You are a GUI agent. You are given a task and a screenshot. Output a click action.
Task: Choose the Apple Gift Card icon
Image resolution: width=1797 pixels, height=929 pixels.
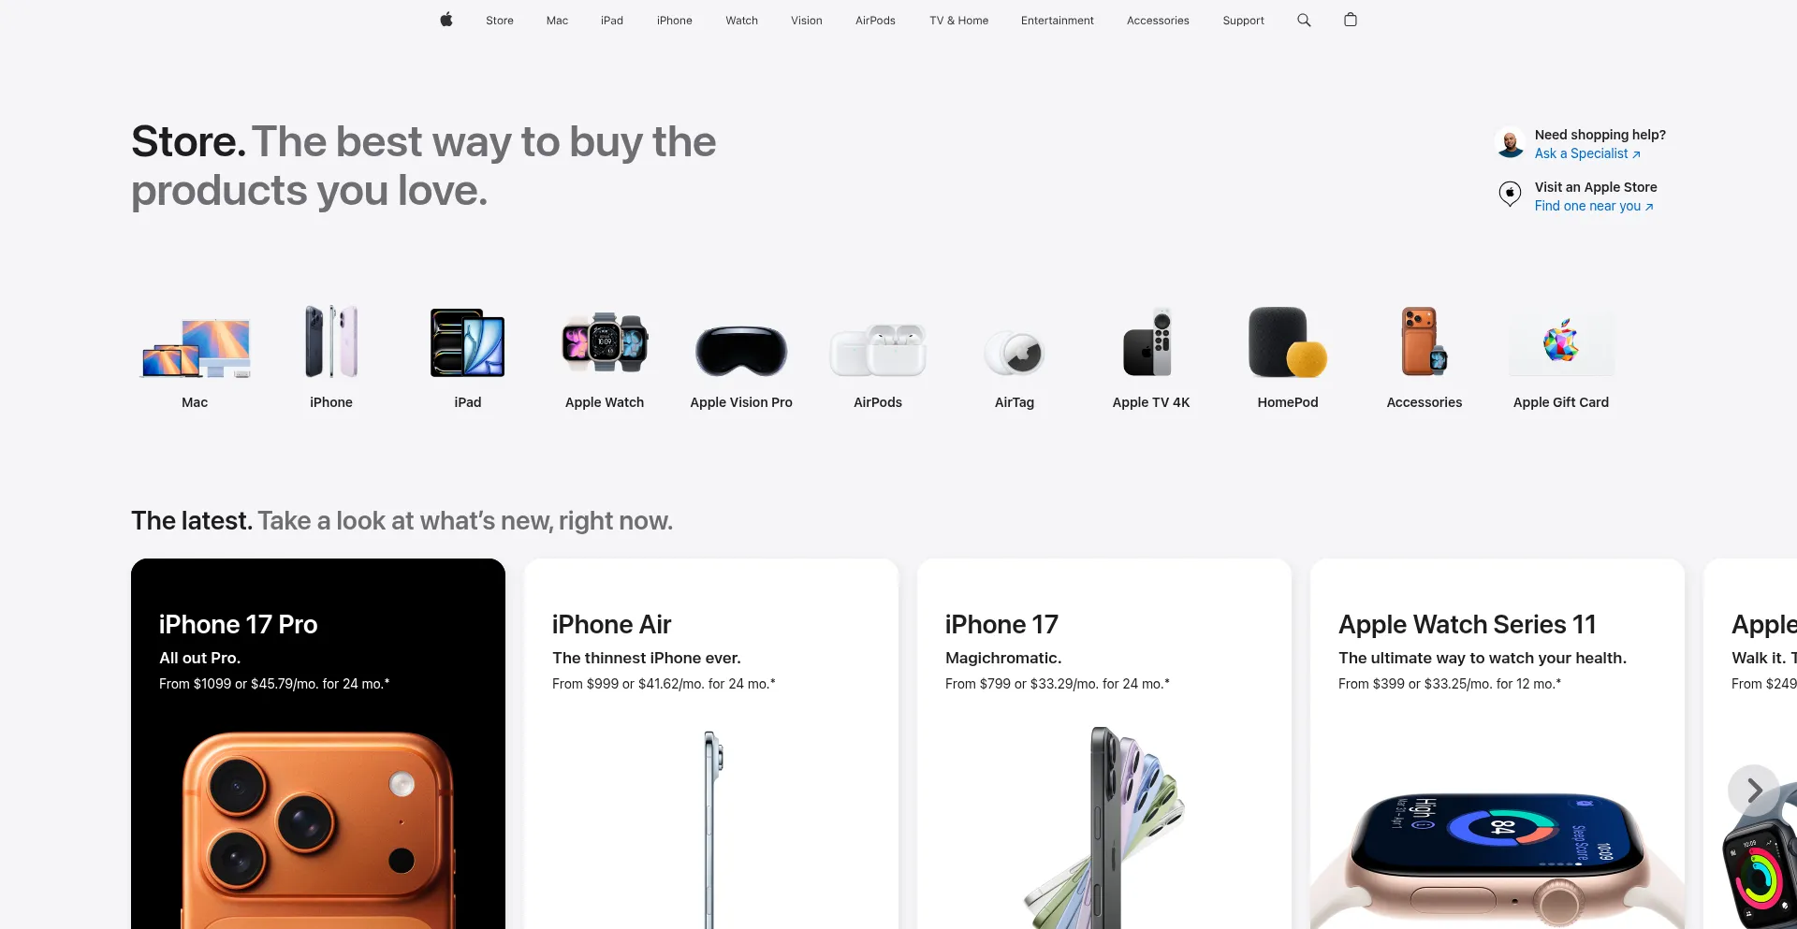click(1561, 343)
